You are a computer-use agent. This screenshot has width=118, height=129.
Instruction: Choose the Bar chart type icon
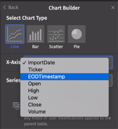35,34
